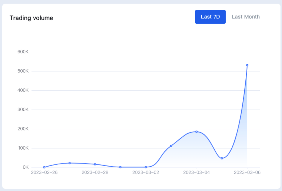Click the 2023-03-06 x-axis date label
The width and height of the screenshot is (282, 191).
click(247, 172)
